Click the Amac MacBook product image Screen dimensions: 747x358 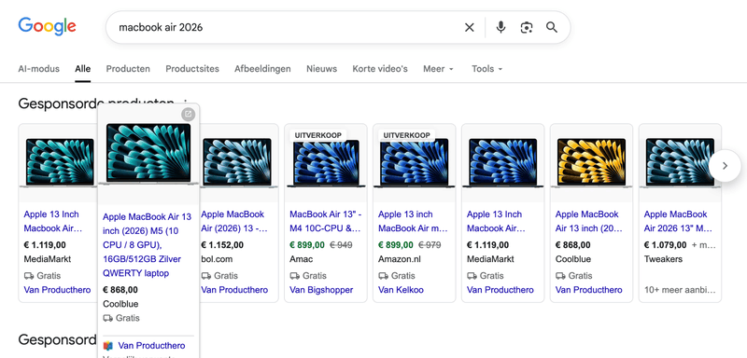pyautogui.click(x=326, y=164)
